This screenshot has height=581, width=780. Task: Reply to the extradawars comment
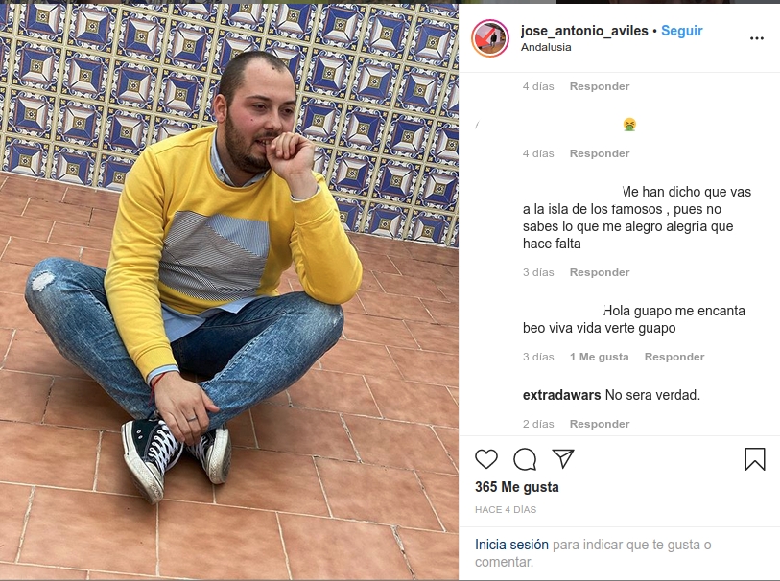click(600, 424)
